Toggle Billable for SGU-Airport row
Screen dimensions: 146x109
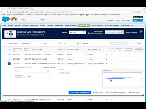click(x=112, y=59)
